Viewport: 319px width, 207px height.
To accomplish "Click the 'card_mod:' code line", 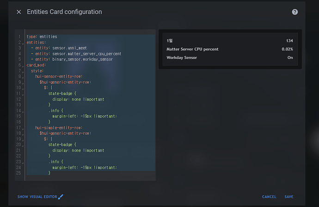I will tap(36, 65).
